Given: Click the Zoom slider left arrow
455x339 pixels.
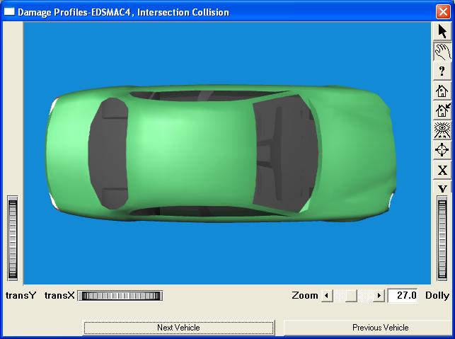Looking at the screenshot, I should click(x=327, y=296).
